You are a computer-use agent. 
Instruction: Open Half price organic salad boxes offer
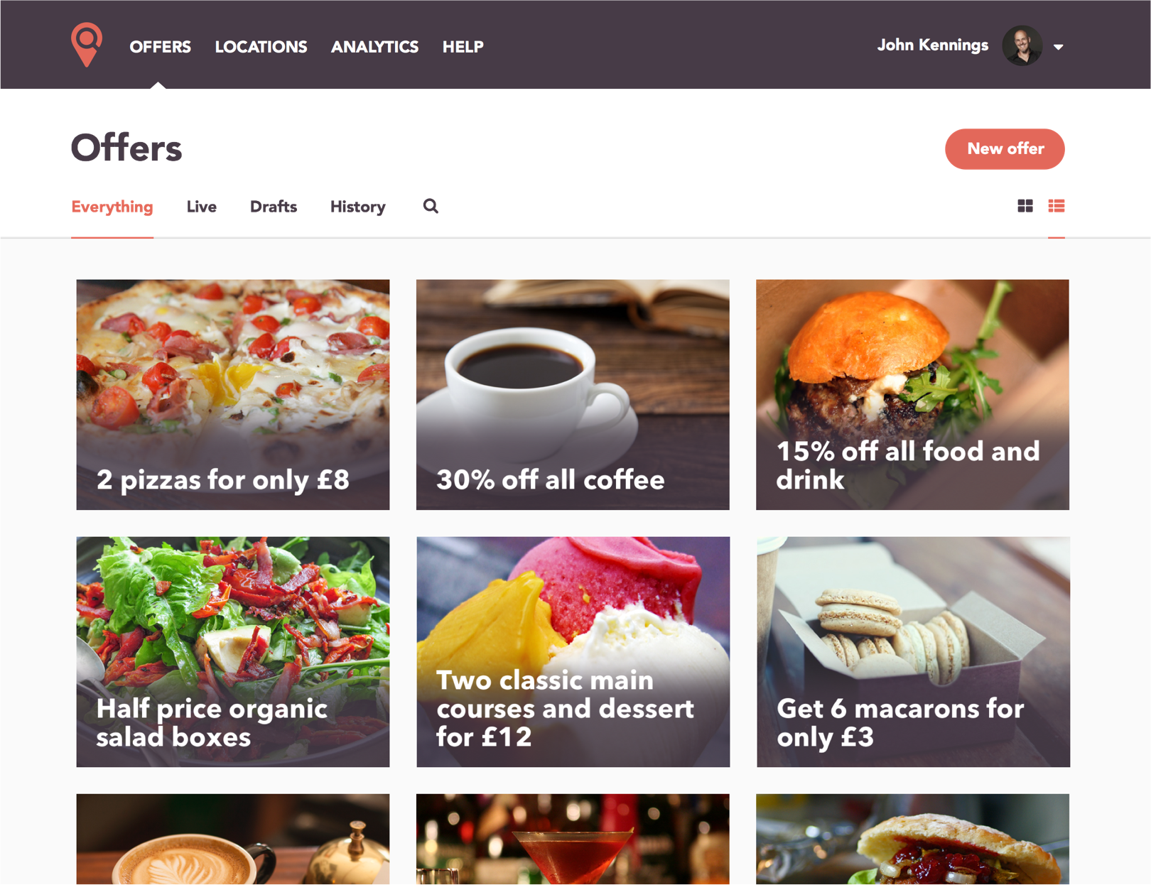pyautogui.click(x=233, y=651)
